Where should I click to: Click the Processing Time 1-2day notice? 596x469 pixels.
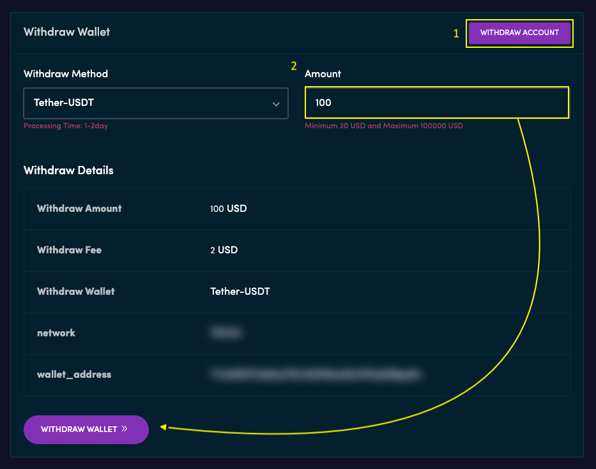(66, 126)
